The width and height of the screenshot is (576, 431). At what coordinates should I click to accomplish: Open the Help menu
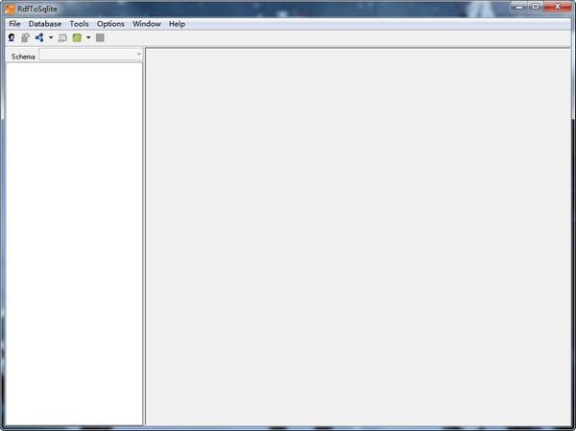point(177,24)
